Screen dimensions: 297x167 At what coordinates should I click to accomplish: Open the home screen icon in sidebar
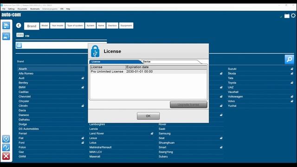(x=6, y=26)
